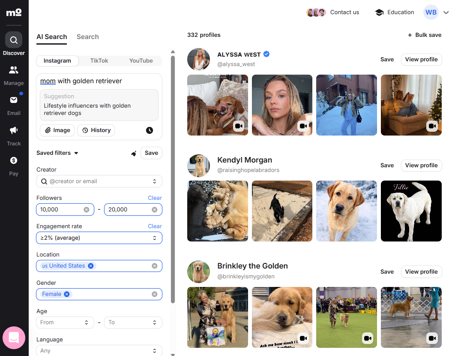Click the Bulk save button
This screenshot has width=452, height=356.
point(425,35)
